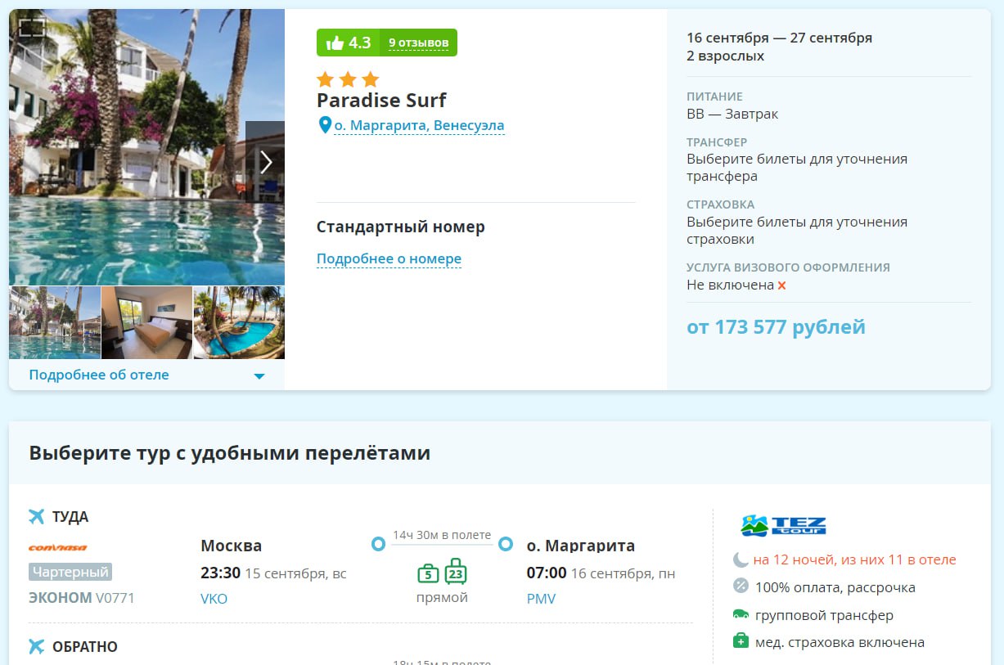Select the aerial pool thumbnail photo
Screen dimensions: 1004x665
(x=239, y=322)
